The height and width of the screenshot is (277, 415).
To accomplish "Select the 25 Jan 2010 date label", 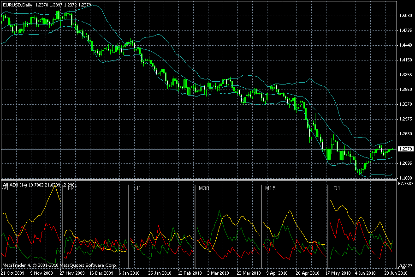I will [160, 273].
